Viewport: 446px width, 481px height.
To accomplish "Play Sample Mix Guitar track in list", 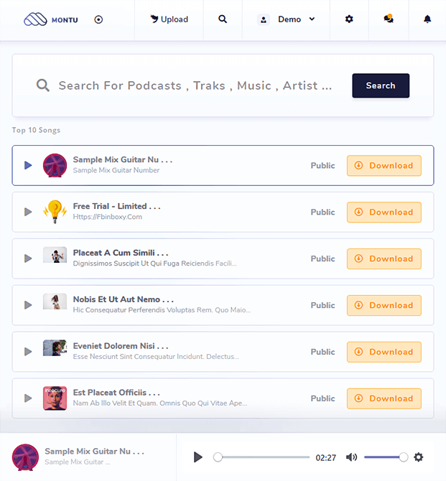I will coord(28,165).
